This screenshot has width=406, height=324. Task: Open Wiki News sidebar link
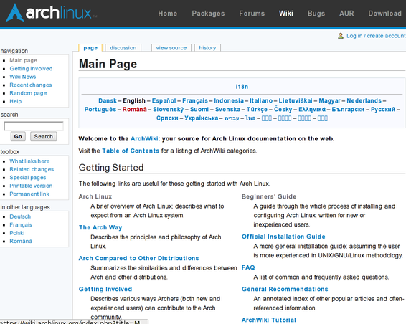(23, 77)
